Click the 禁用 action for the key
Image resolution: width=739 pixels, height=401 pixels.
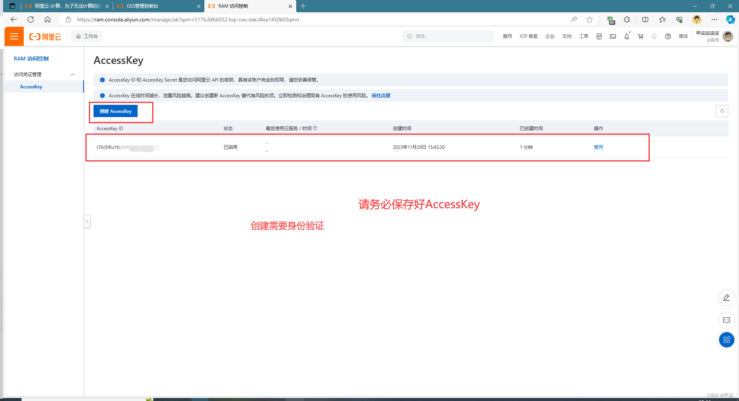point(598,147)
